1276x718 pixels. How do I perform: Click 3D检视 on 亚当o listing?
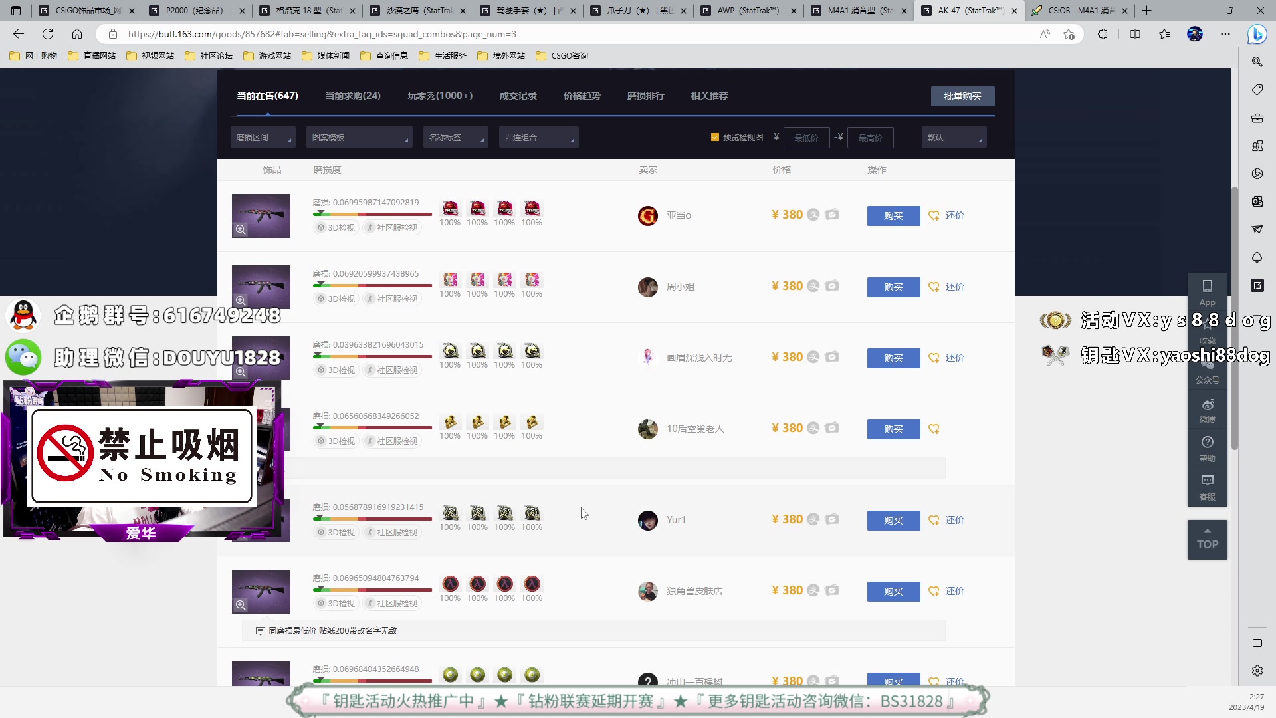click(336, 227)
